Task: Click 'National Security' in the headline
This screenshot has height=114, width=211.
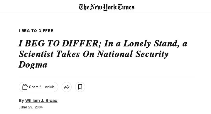Action: (133, 54)
